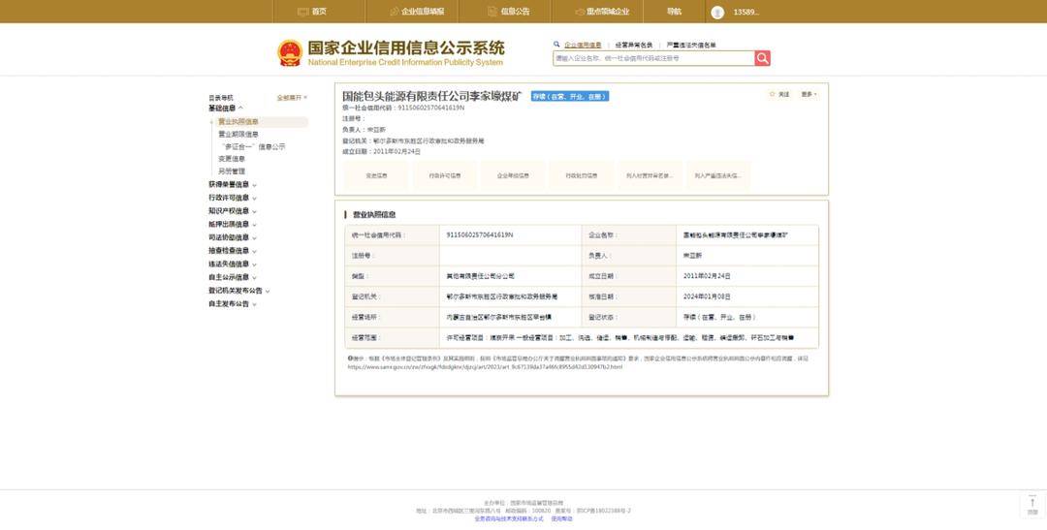Image resolution: width=1047 pixels, height=530 pixels.
Task: Expand the 抵押出质信息 section
Action: 233,224
